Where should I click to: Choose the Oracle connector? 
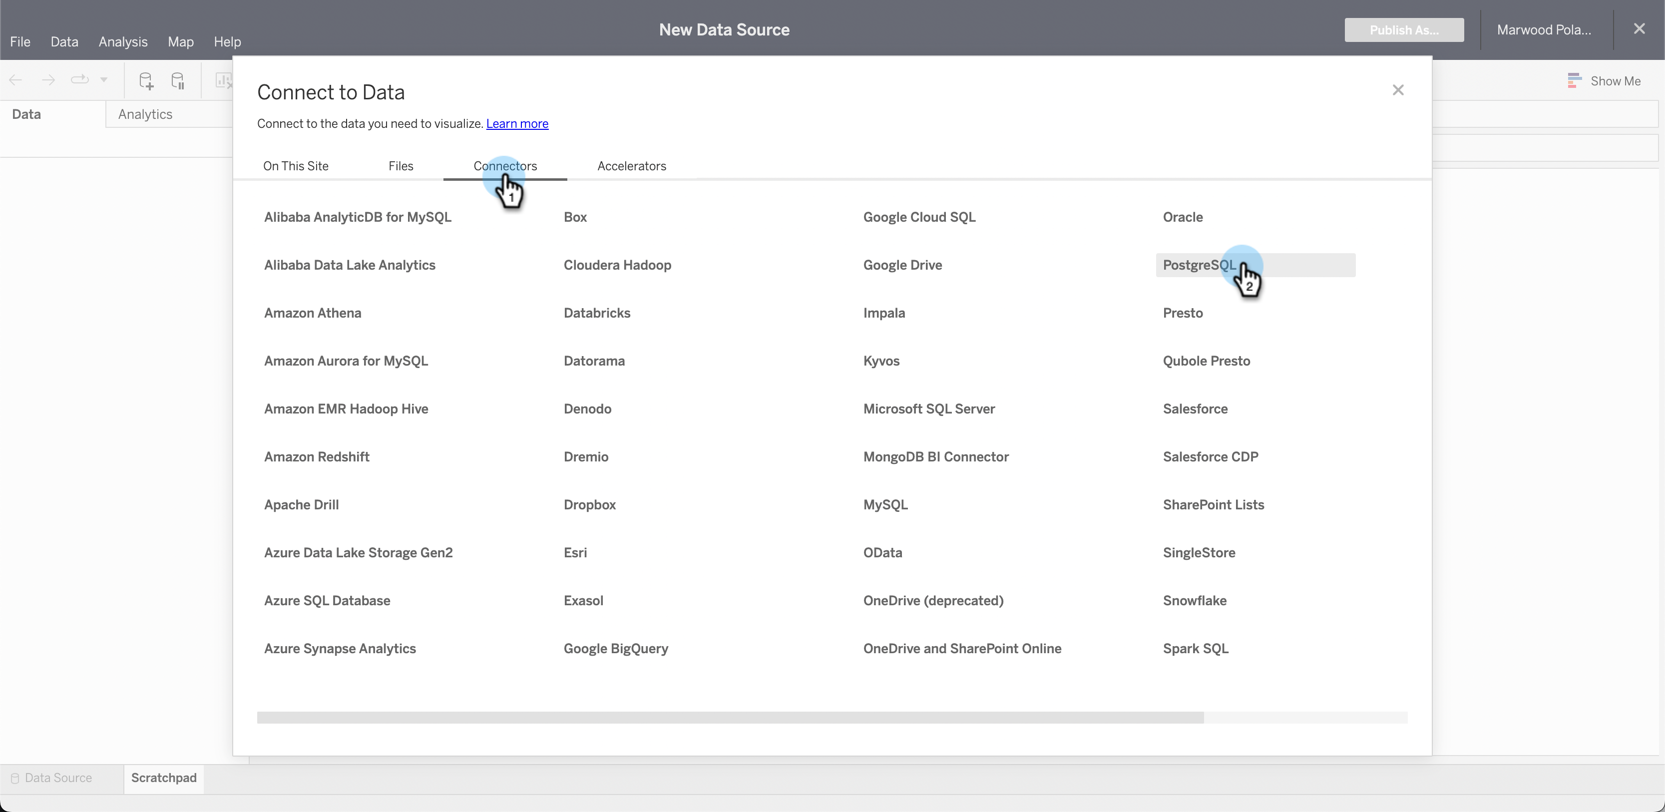click(x=1183, y=217)
